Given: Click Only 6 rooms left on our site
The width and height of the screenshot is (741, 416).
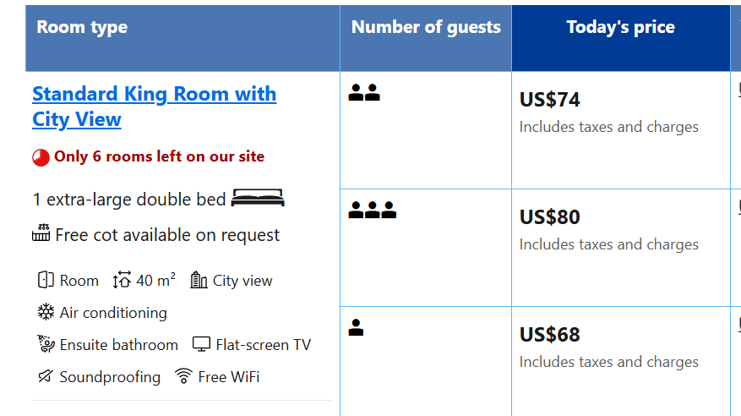Looking at the screenshot, I should (159, 156).
